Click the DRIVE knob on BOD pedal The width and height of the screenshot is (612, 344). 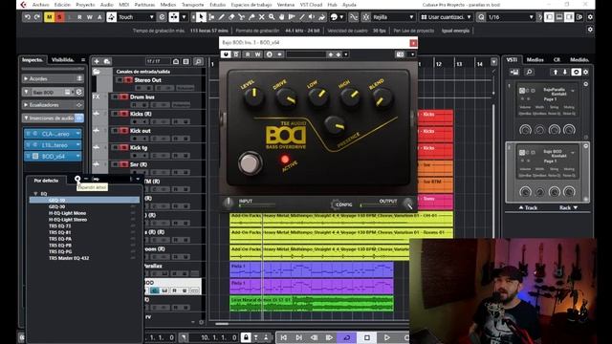click(287, 97)
